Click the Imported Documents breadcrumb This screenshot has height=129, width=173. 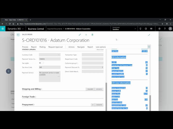[x=55, y=29]
